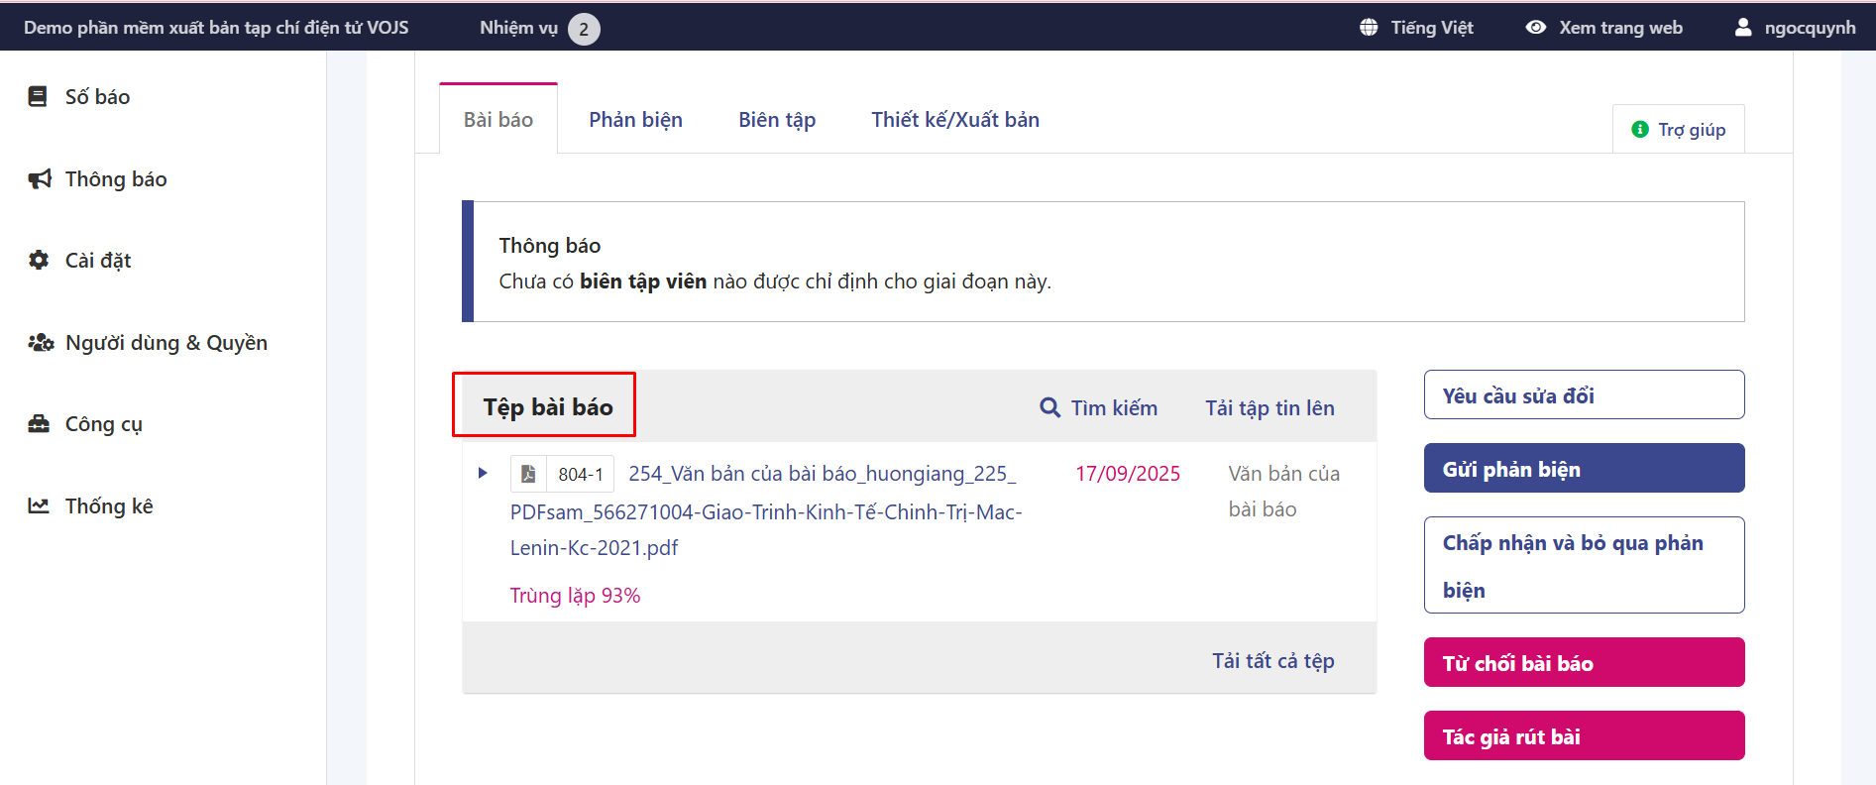The height and width of the screenshot is (785, 1876).
Task: Open the Nhiệm vụ tasks counter
Action: [539, 28]
